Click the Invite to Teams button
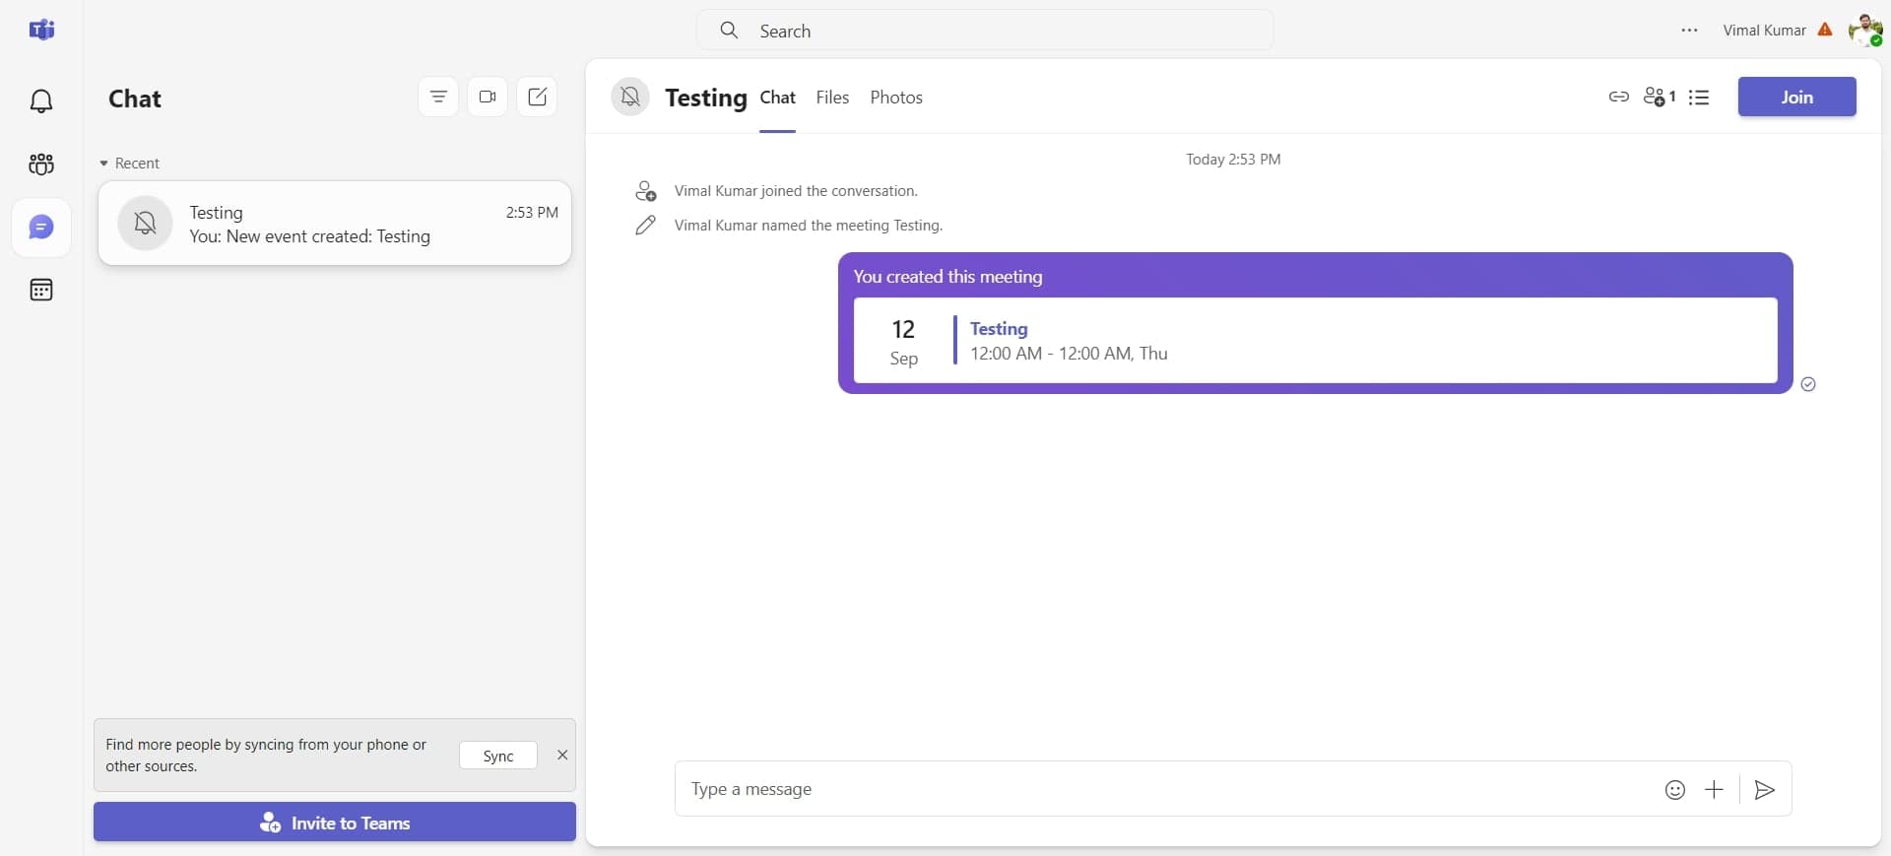This screenshot has height=856, width=1891. (x=335, y=823)
